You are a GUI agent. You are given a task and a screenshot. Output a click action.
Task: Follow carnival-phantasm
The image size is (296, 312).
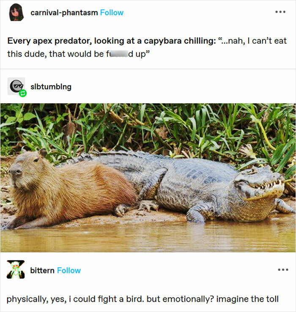point(112,13)
